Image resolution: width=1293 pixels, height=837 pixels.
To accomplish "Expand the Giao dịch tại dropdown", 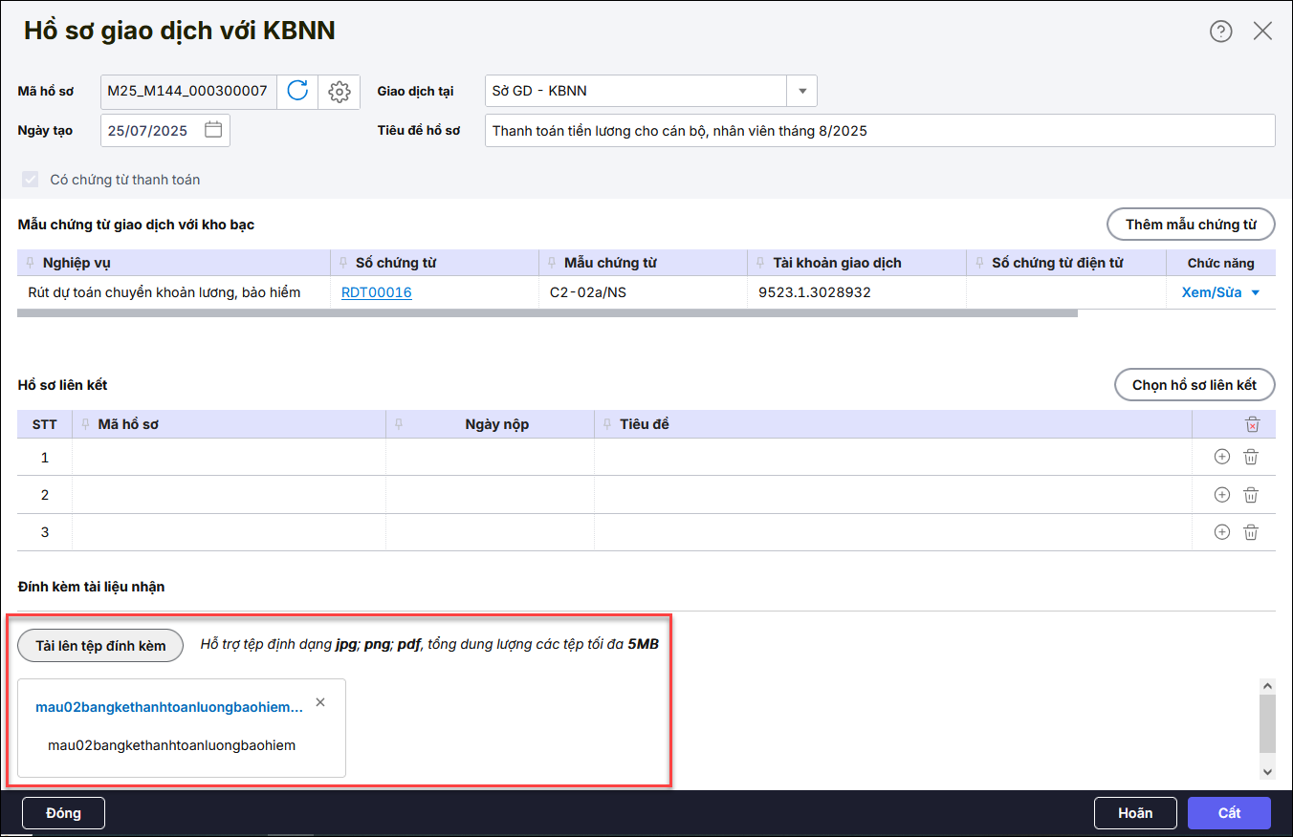I will pyautogui.click(x=801, y=92).
